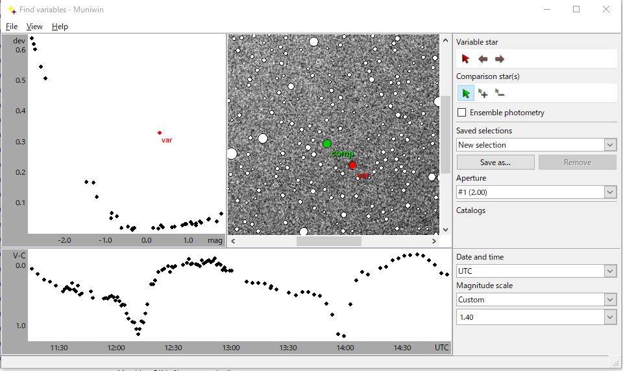Screen dimensions: 623x371
Task: Go to next variable star arrow
Action: 500,59
